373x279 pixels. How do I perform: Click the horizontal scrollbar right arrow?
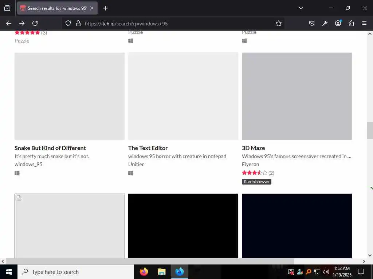point(364,261)
